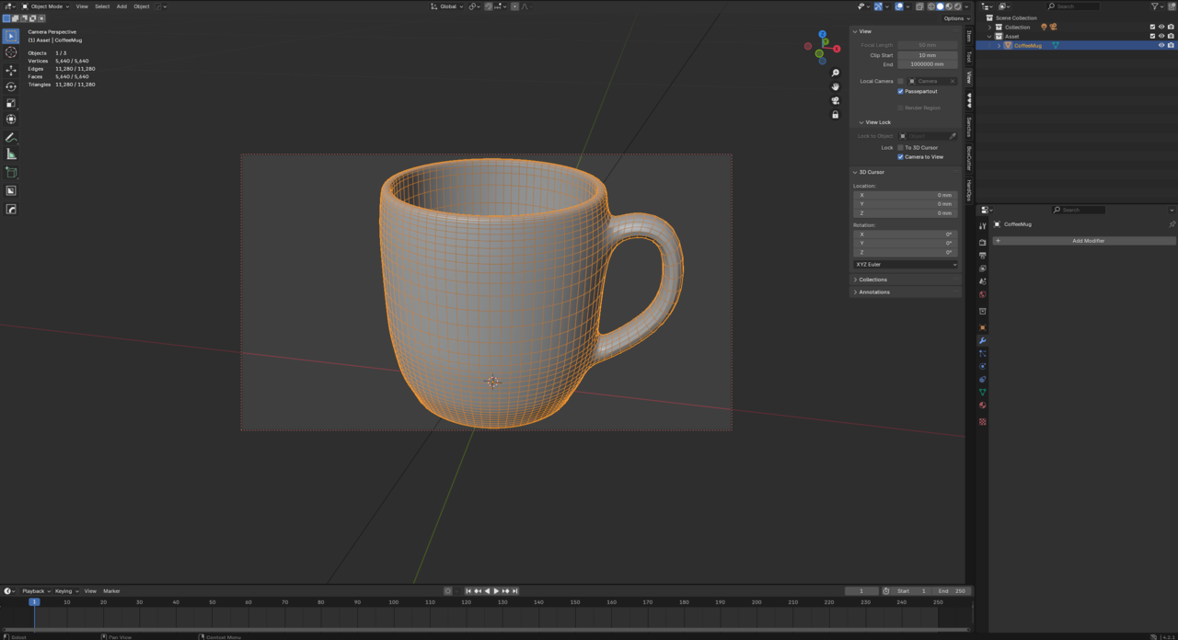Open the viewport Options menu

[956, 17]
